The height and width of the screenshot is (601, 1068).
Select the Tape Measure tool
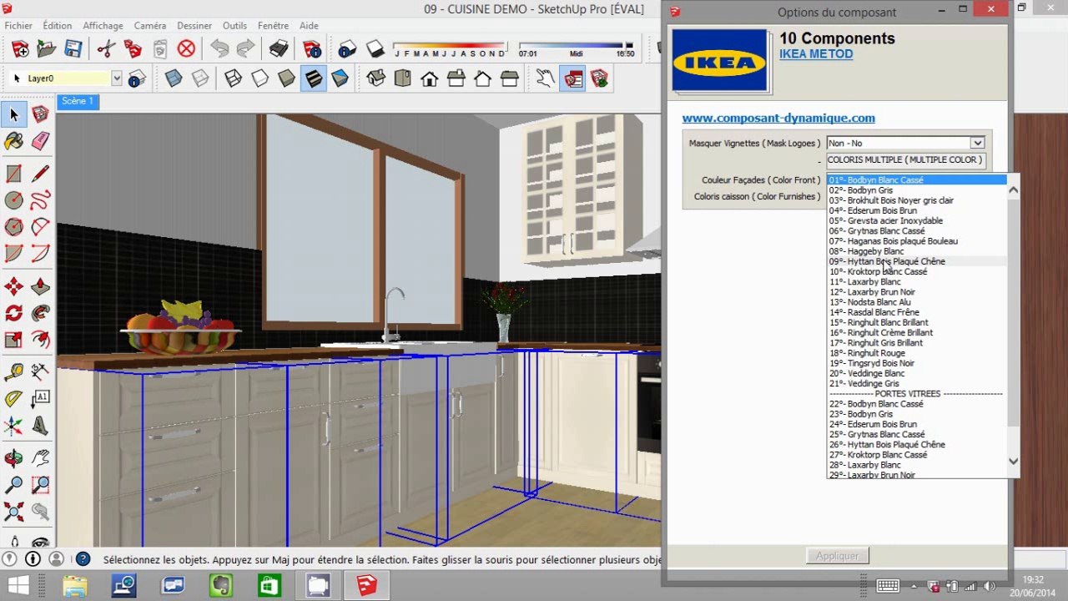tap(14, 372)
